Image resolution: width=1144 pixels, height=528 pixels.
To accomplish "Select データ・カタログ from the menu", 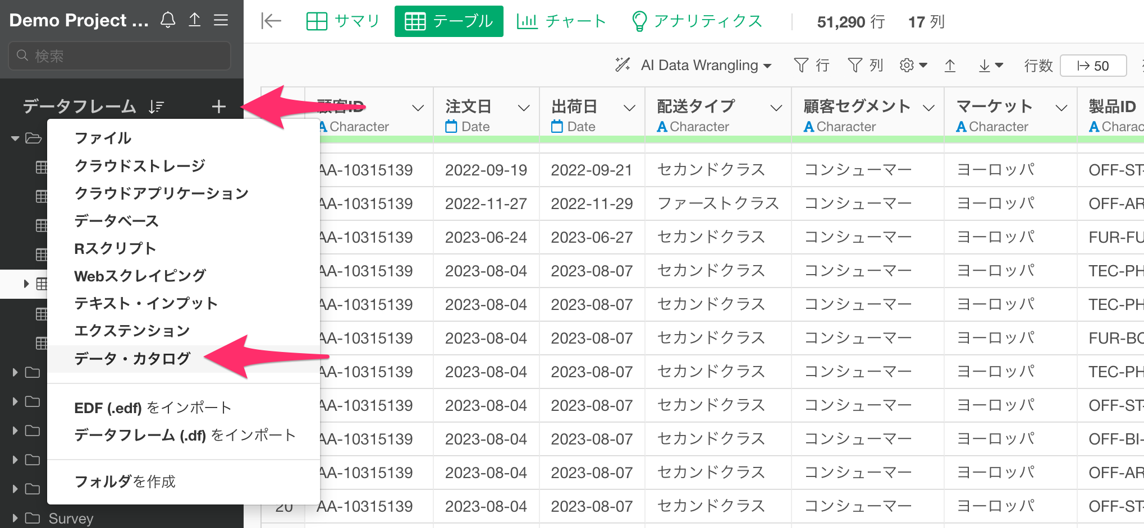I will tap(132, 359).
